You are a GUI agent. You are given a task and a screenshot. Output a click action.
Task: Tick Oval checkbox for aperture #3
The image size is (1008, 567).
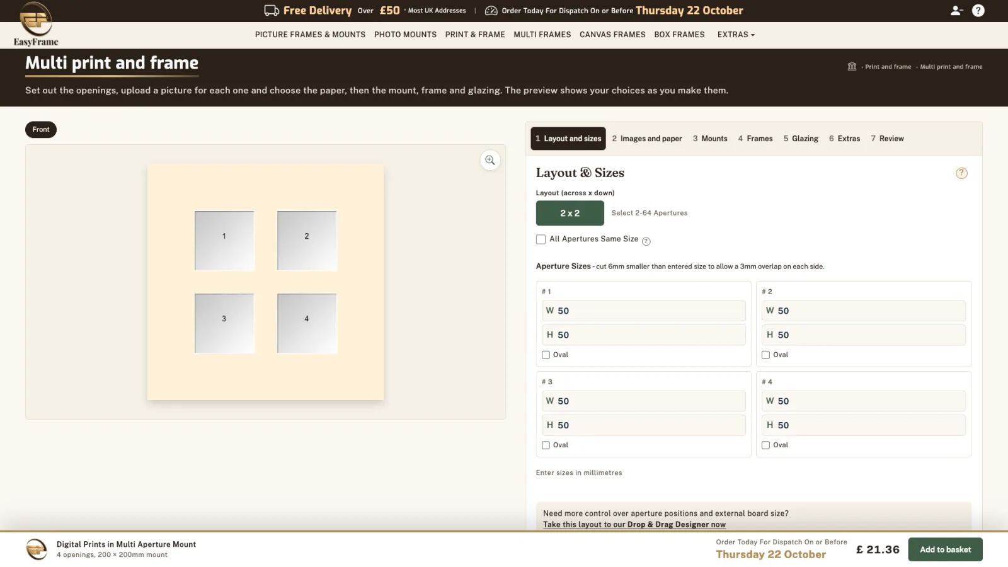546,445
